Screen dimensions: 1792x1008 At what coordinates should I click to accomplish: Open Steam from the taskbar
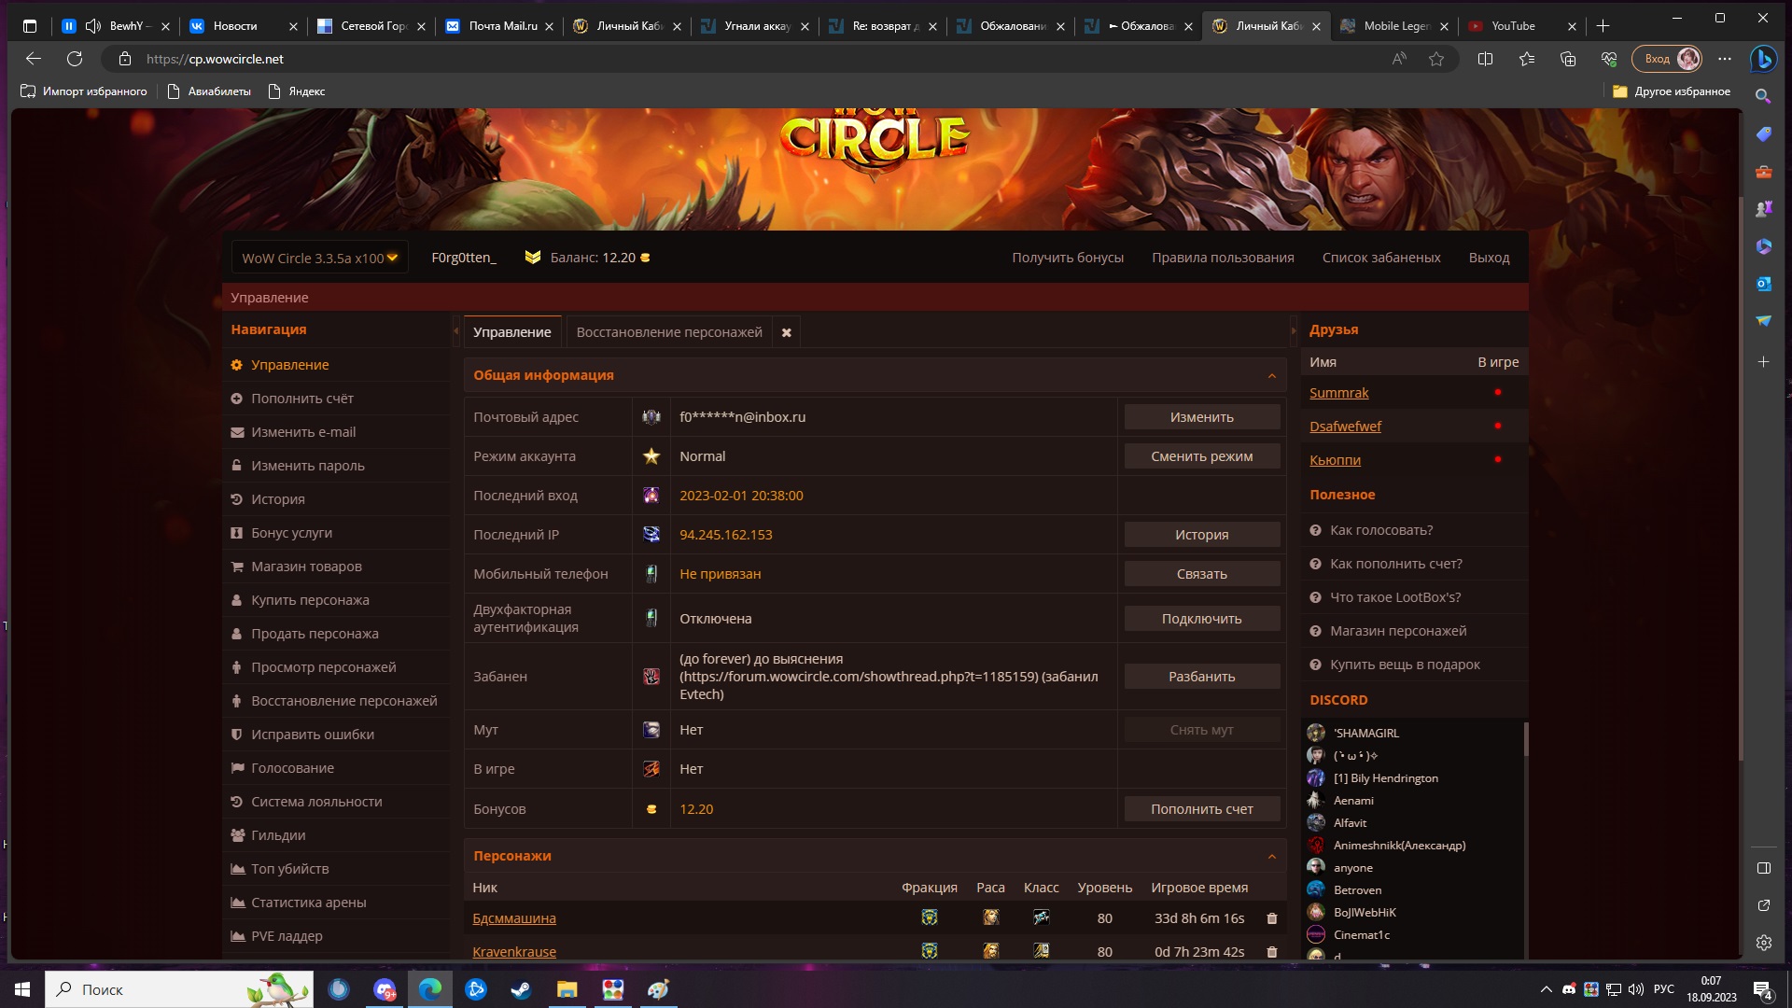point(521,989)
